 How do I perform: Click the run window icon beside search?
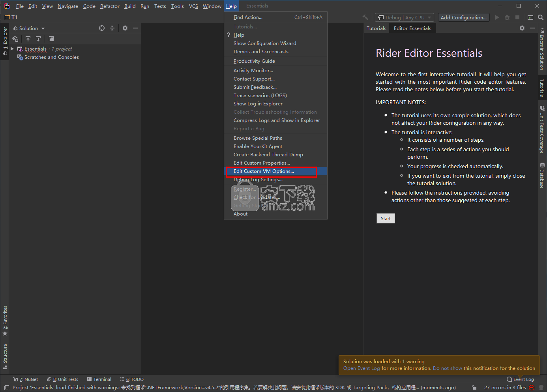pos(530,17)
